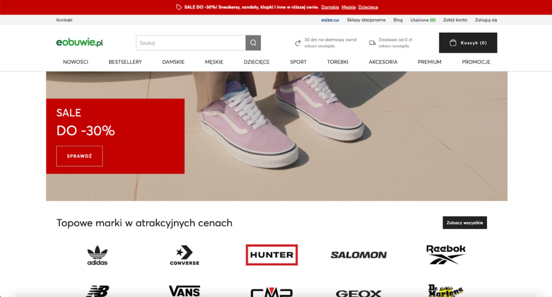Screen dimensions: 552x297
Task: Click the shopping bag icon in Koszyk
Action: (x=453, y=43)
